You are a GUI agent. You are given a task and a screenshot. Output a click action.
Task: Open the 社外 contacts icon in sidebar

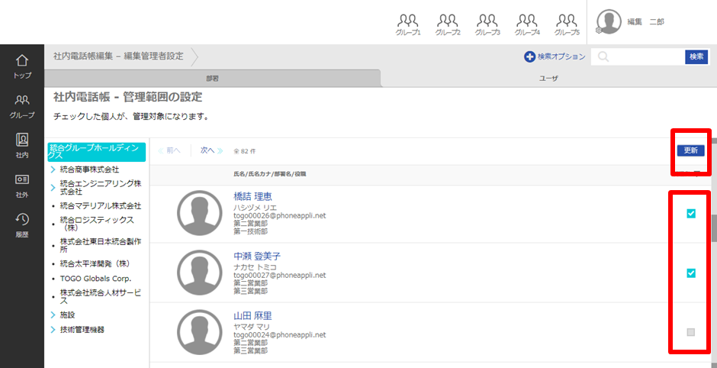[22, 186]
